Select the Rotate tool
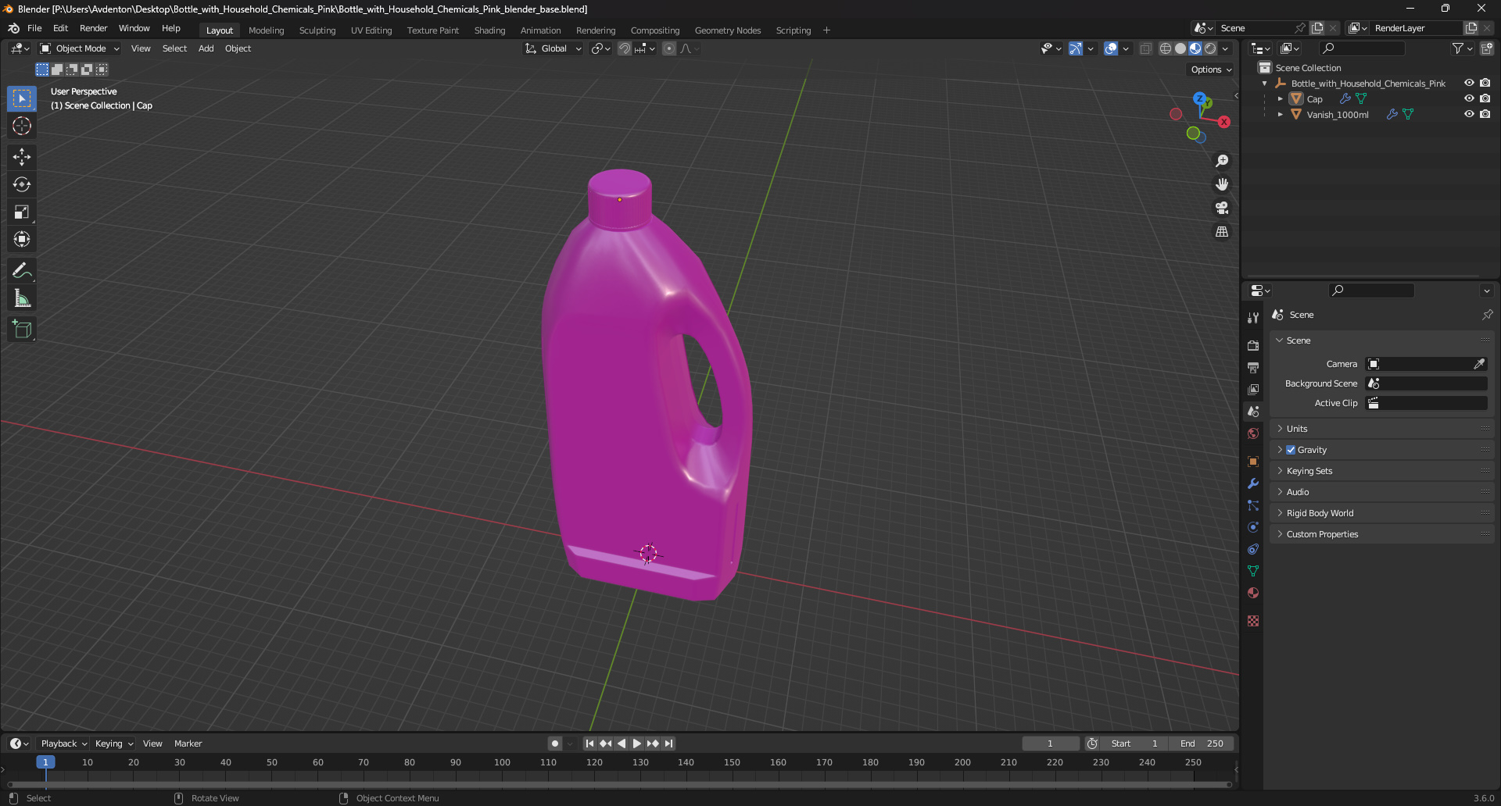This screenshot has width=1501, height=806. pos(22,184)
